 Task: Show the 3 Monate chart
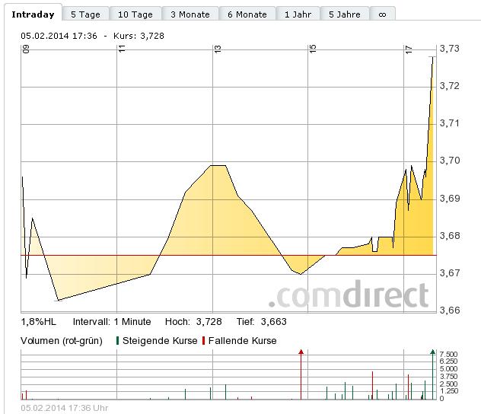[190, 14]
